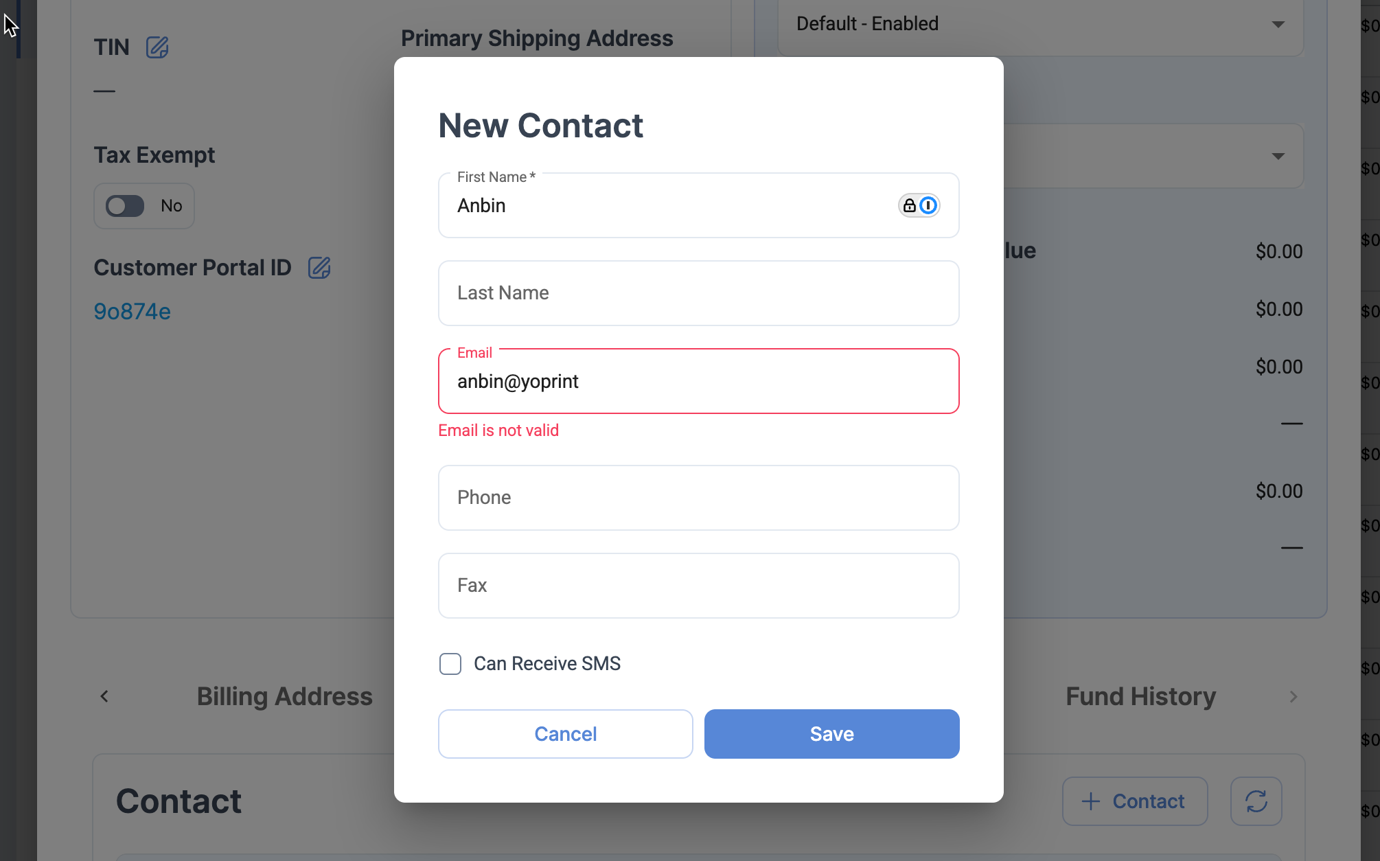
Task: Click into the Email field
Action: [698, 381]
